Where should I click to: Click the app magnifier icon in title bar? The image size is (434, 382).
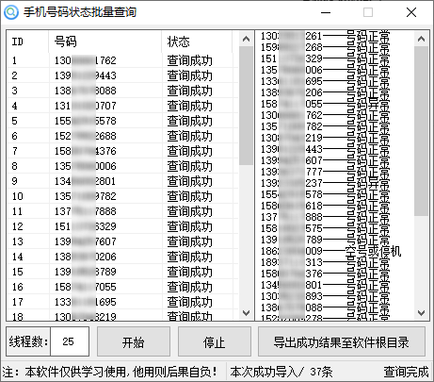[11, 12]
